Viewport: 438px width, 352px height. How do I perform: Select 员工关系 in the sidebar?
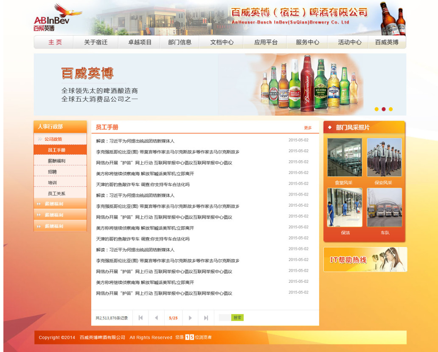click(x=60, y=193)
